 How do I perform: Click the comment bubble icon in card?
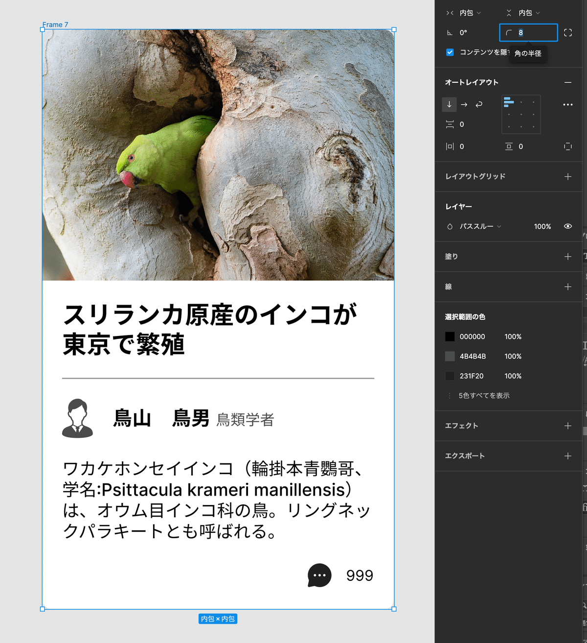point(319,575)
